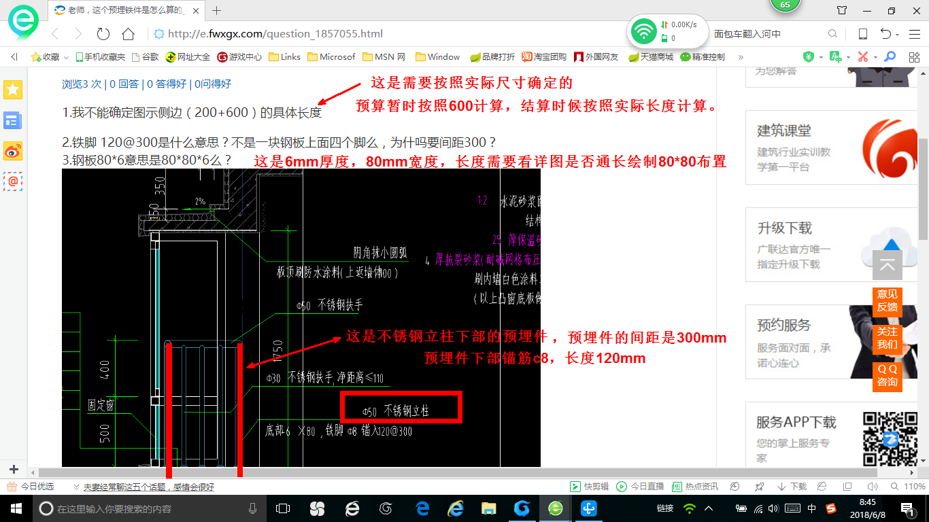Click the orange 意见反馈 button
929x522 pixels.
887,301
